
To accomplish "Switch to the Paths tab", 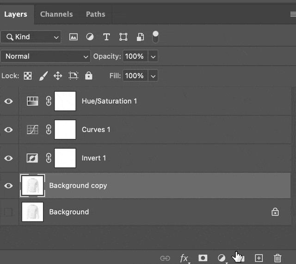I will pos(96,14).
